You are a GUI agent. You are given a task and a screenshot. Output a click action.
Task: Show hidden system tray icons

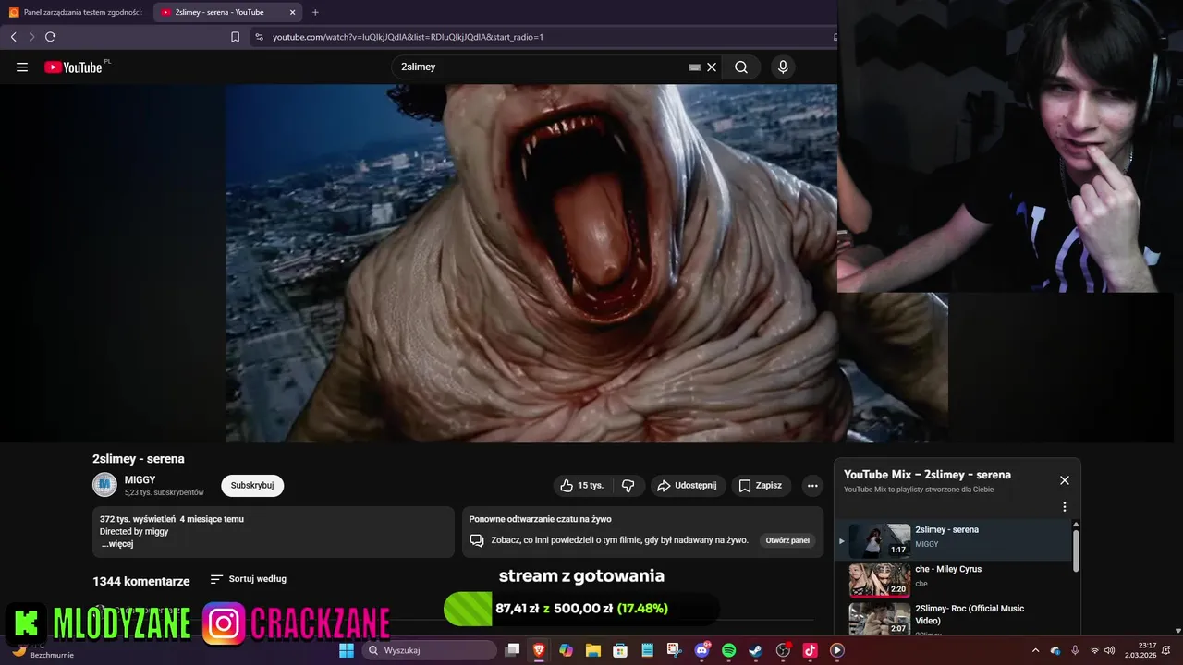[1035, 650]
